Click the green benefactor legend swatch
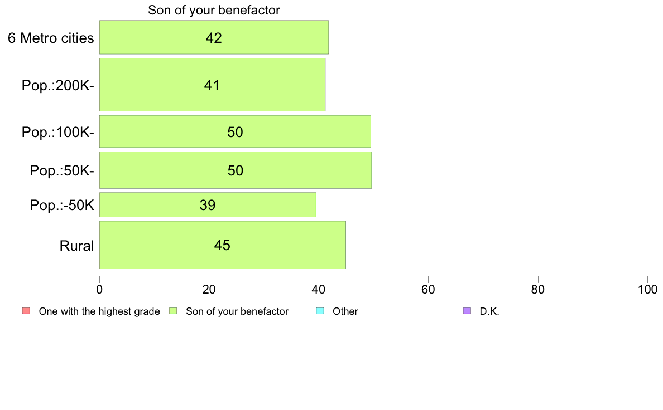 point(173,311)
